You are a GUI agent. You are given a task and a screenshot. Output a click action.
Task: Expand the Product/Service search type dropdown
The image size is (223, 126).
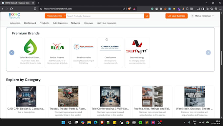55,16
